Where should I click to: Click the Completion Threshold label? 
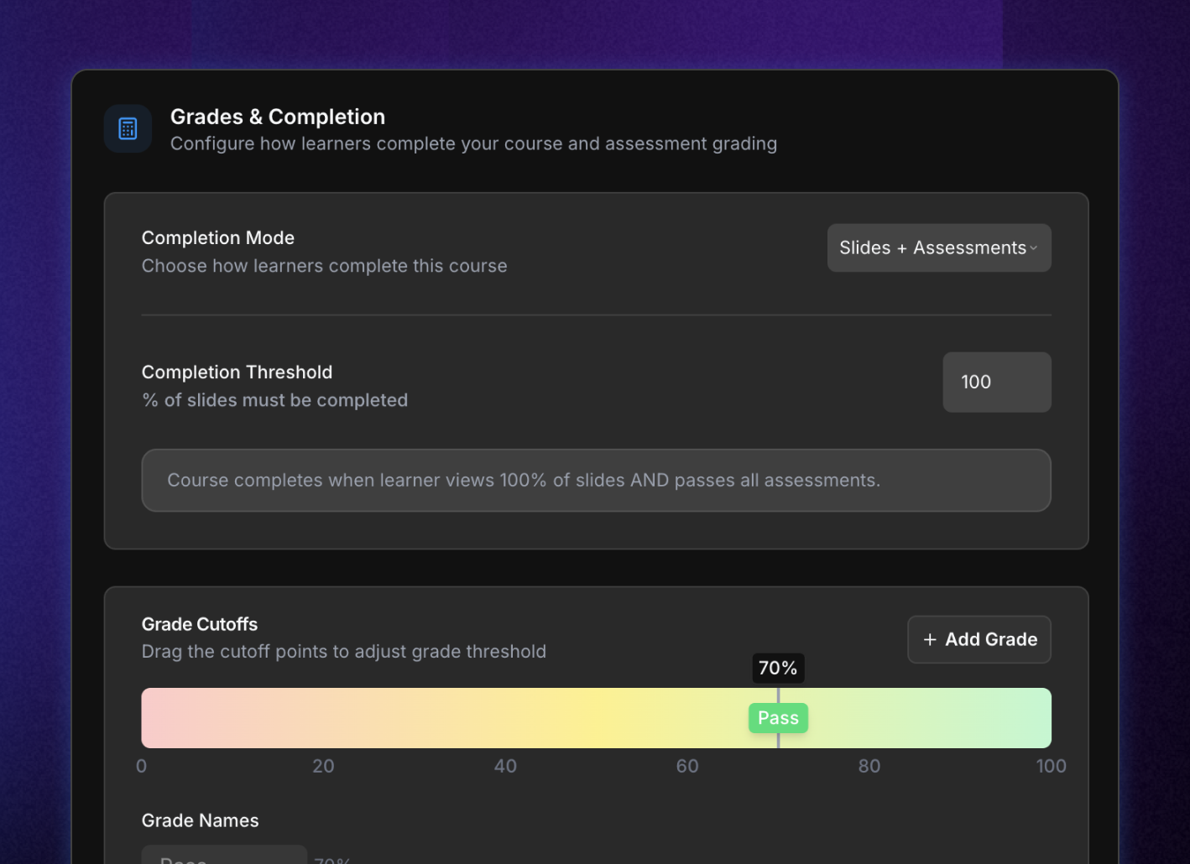(237, 372)
